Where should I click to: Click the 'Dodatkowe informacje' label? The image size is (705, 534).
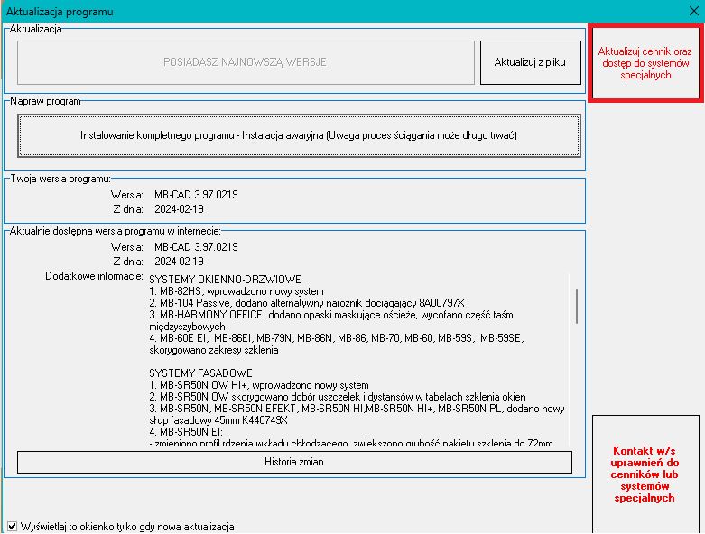[94, 275]
